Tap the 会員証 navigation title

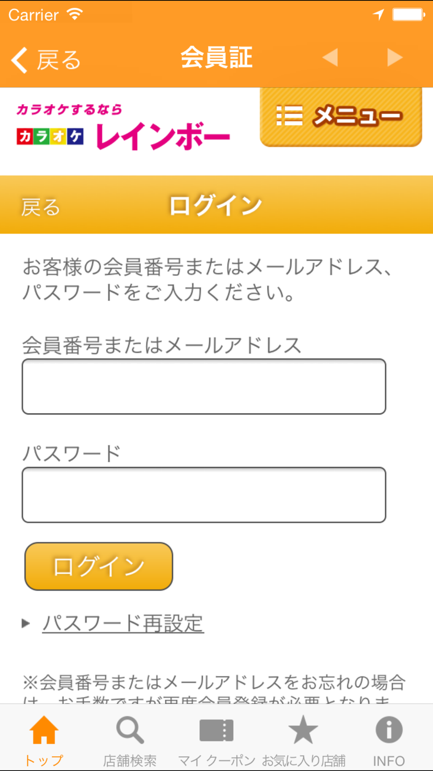[216, 57]
